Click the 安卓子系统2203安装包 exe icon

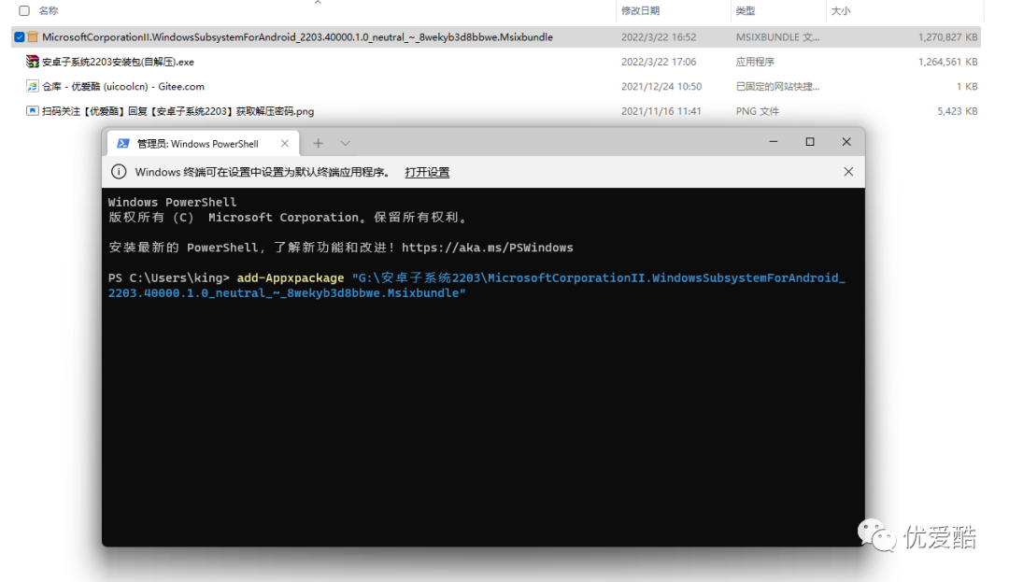pos(32,62)
